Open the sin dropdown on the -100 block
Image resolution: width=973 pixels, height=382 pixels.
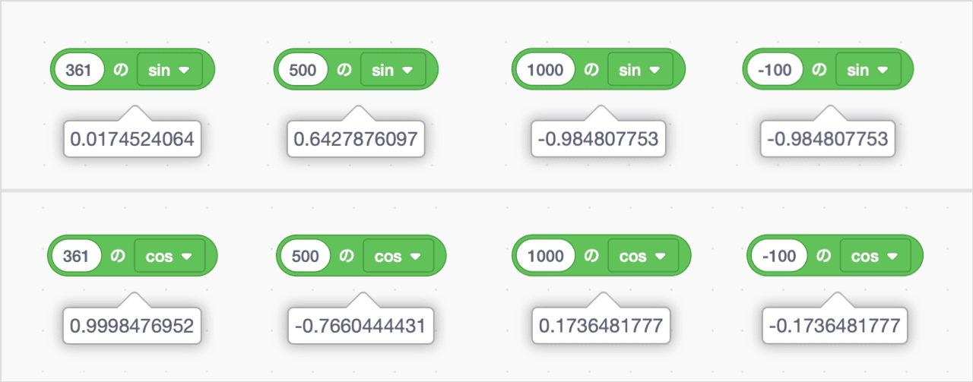pos(868,70)
